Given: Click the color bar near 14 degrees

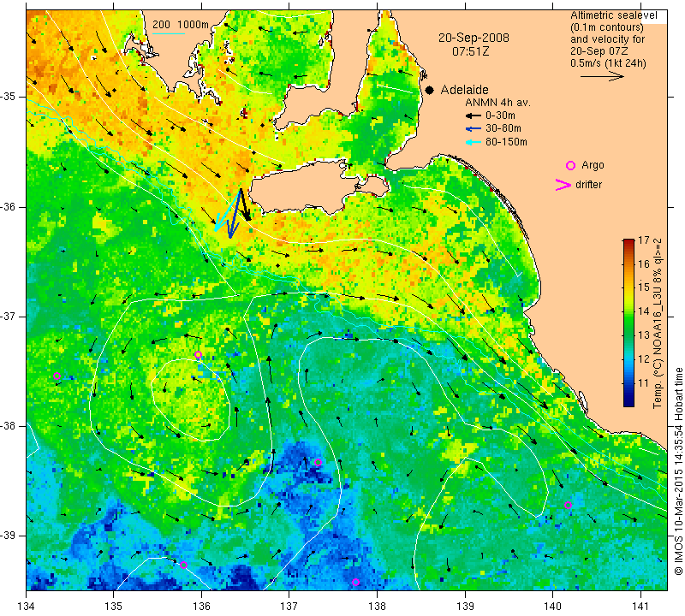Looking at the screenshot, I should click(628, 311).
